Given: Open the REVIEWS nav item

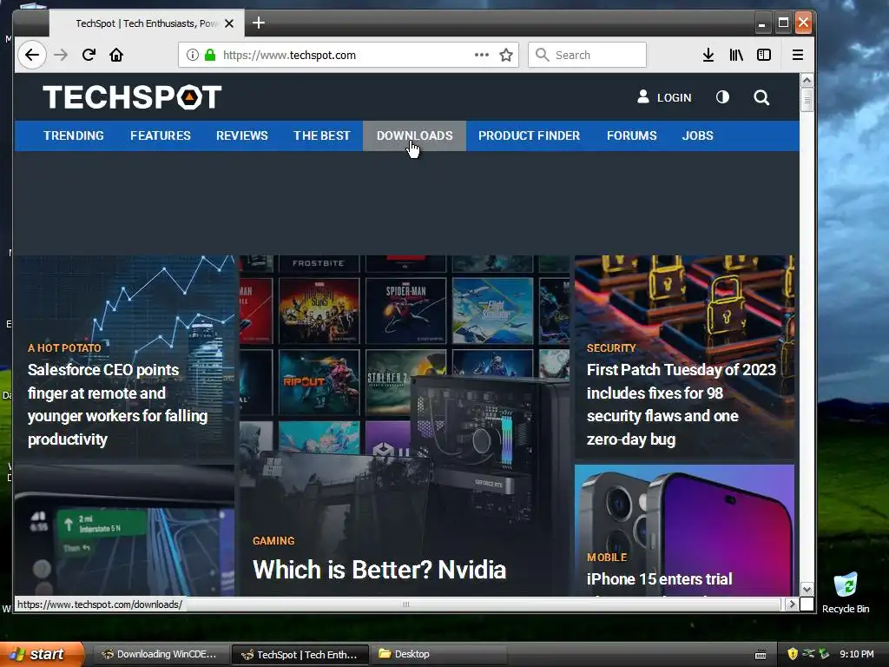Looking at the screenshot, I should [242, 135].
